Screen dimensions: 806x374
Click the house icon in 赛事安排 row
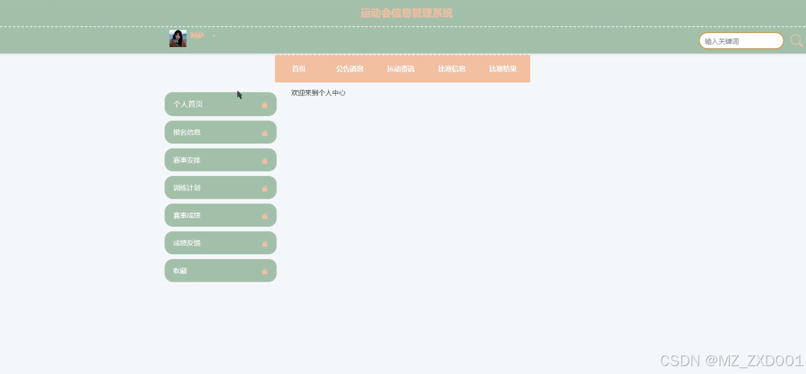(x=265, y=161)
